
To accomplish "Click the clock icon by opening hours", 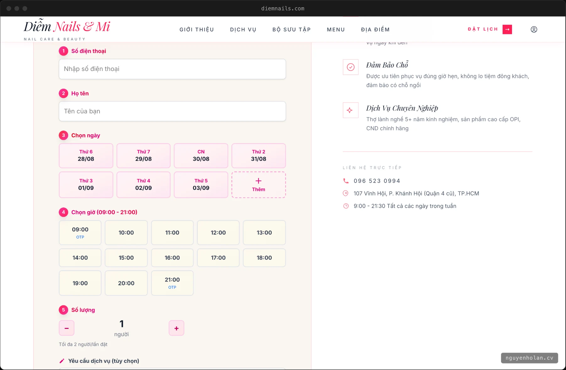I will click(x=346, y=206).
